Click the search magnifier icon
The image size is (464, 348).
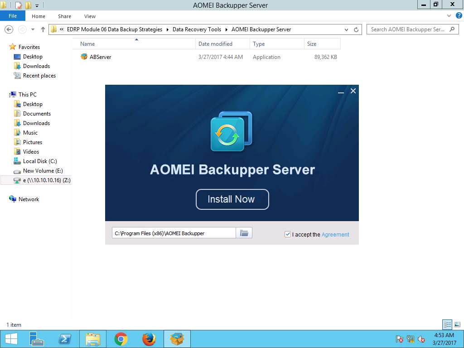click(452, 29)
